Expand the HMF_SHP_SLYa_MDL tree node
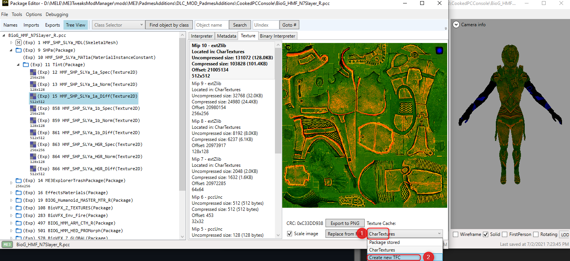570x261 pixels. 11,43
